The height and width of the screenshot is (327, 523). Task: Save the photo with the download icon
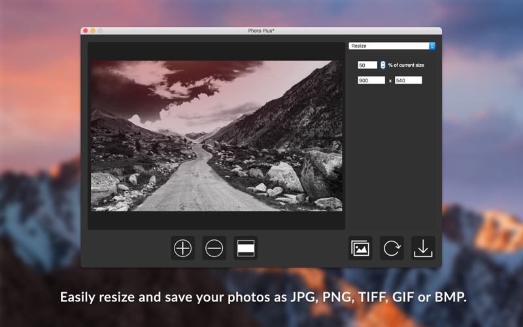click(423, 249)
